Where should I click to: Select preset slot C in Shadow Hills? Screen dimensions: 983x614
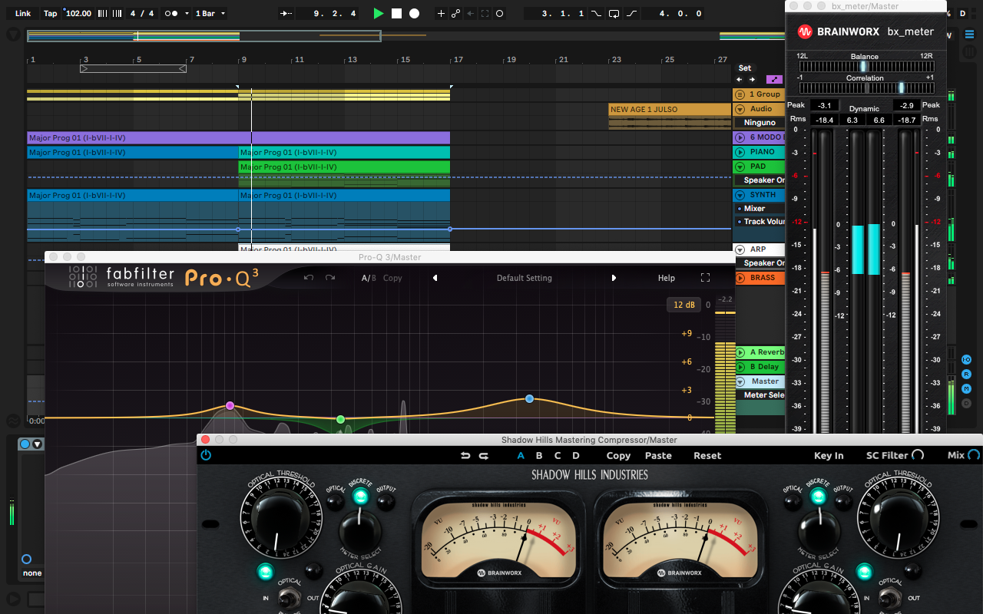coord(558,455)
